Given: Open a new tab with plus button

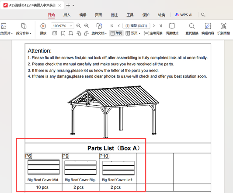Looking at the screenshot, I should point(68,5).
